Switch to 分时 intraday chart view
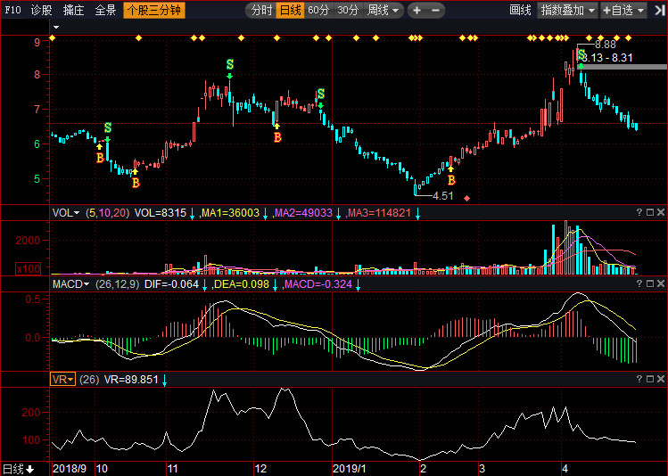 (261, 11)
